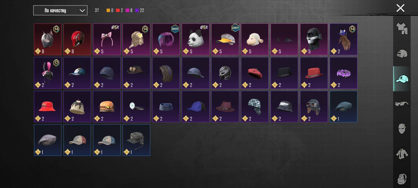Pick the skull mask with headphones item

click(x=314, y=39)
